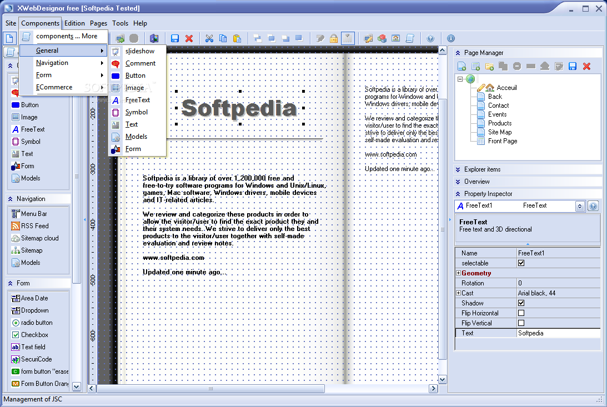
Task: Expand the Geometry property group
Action: [x=458, y=273]
